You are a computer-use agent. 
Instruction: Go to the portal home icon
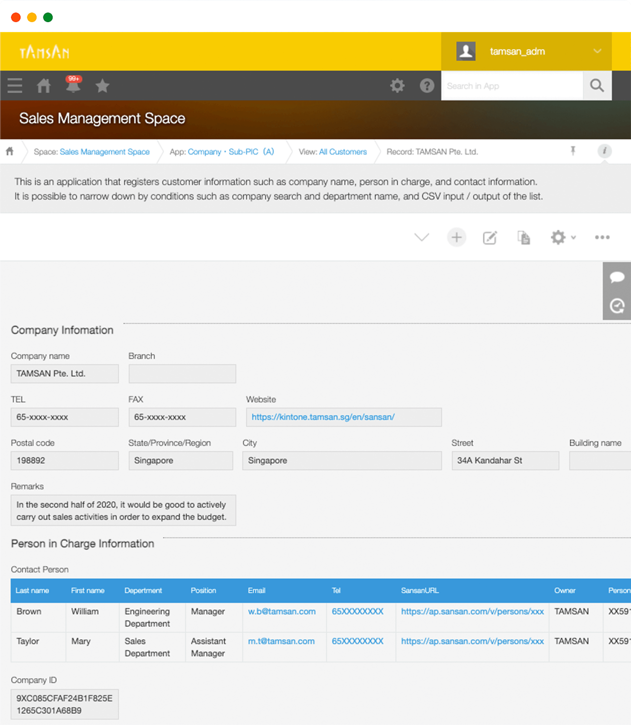44,86
